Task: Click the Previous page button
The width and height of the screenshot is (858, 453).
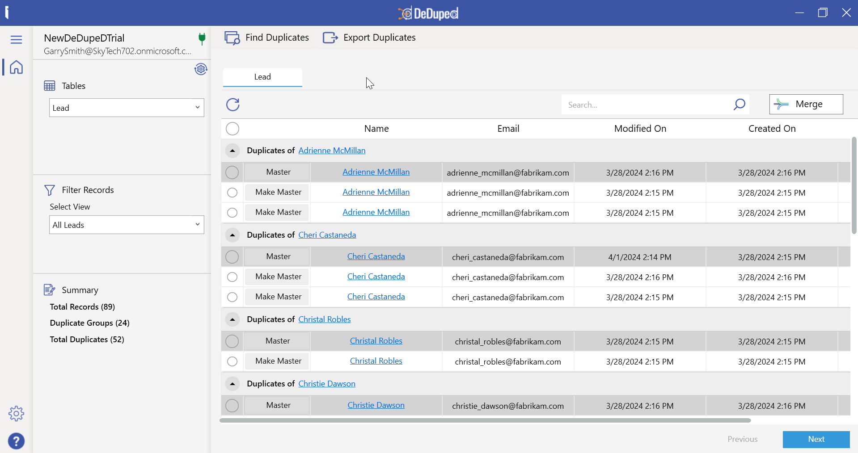Action: pos(742,439)
